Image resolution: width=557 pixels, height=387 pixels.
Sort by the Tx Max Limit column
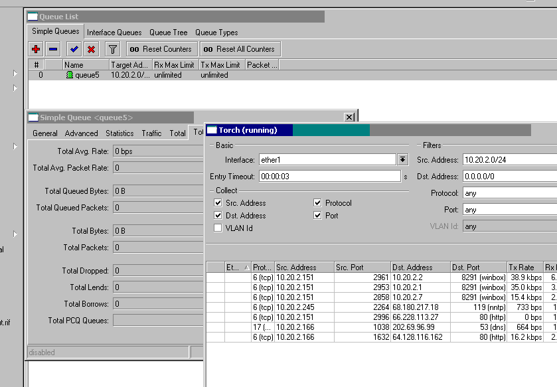[x=222, y=65]
